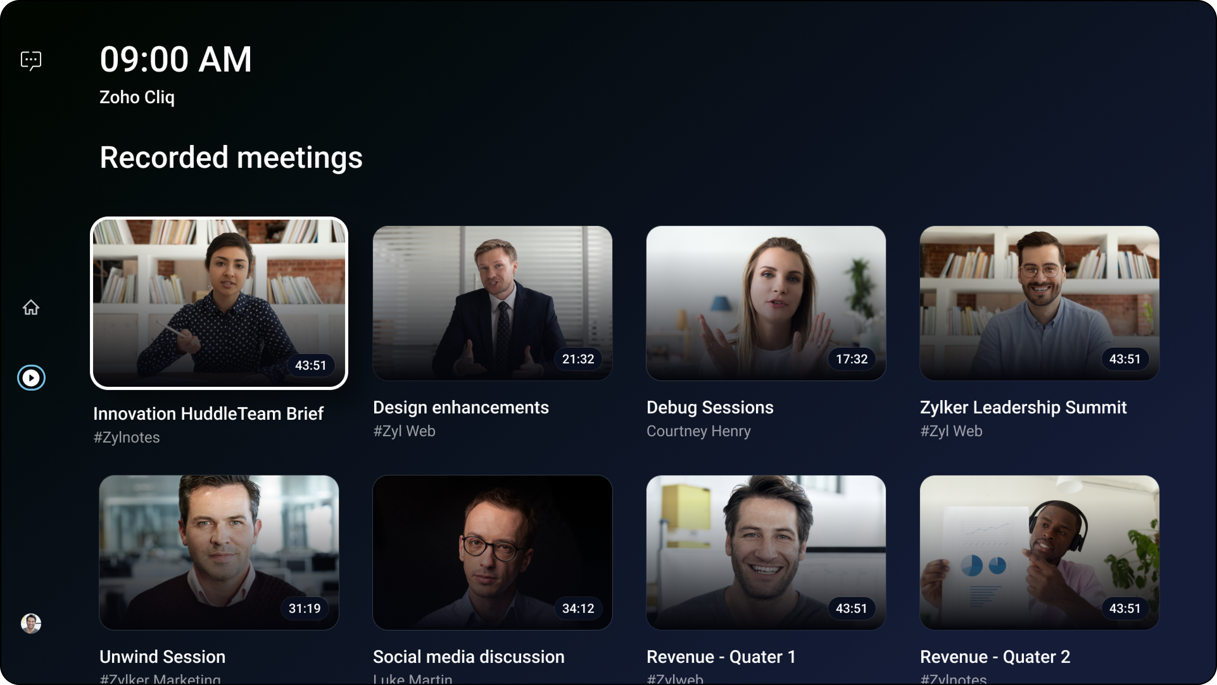Click the Design enhancements title
The image size is (1217, 685).
pos(461,407)
